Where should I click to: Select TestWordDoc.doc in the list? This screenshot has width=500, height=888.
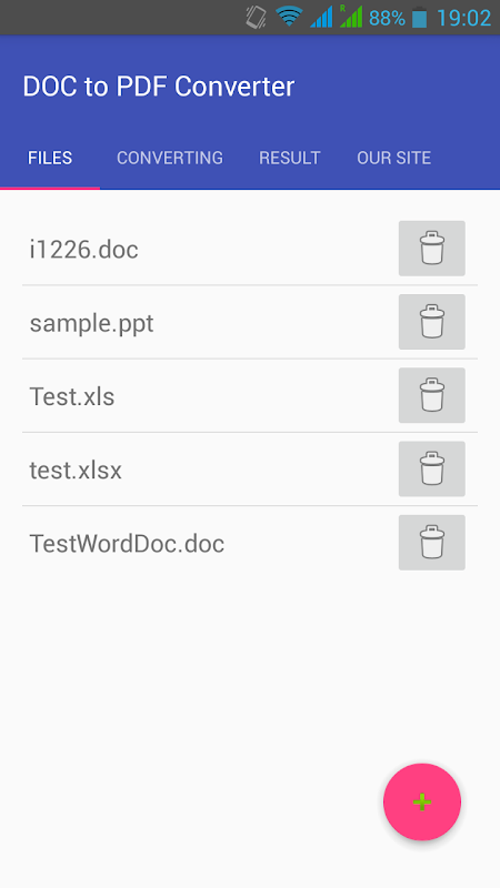[x=127, y=544]
